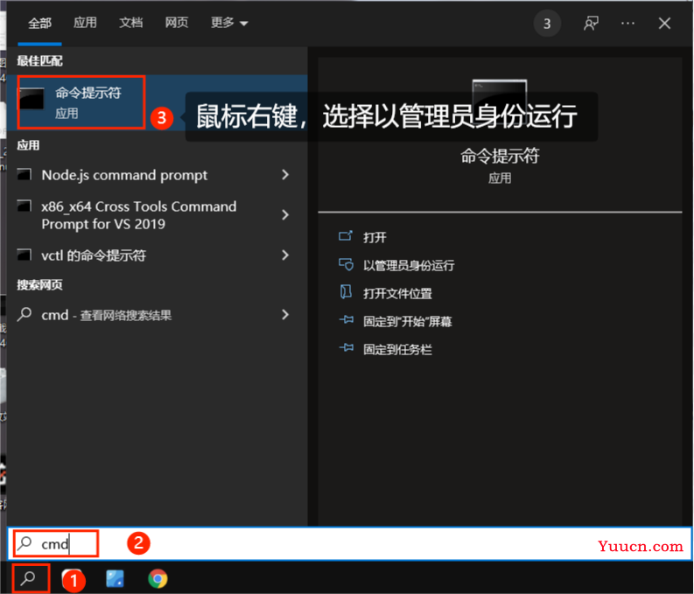Click the Node.js command prompt icon

[x=25, y=175]
